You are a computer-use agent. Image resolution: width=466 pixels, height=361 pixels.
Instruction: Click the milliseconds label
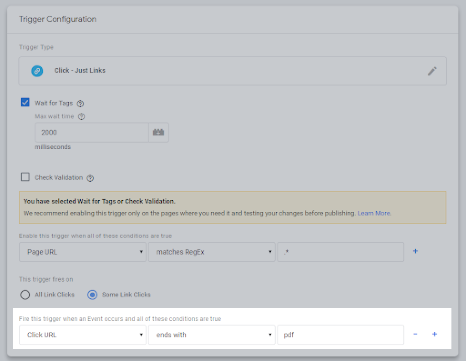pyautogui.click(x=53, y=147)
